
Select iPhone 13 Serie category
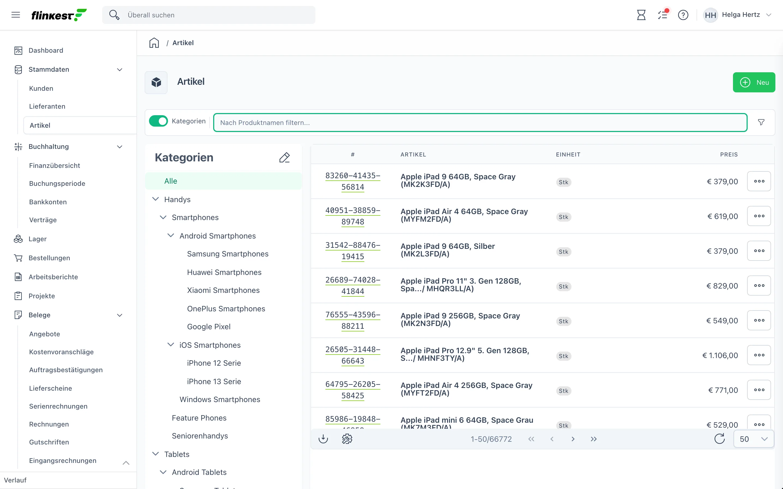pos(214,382)
